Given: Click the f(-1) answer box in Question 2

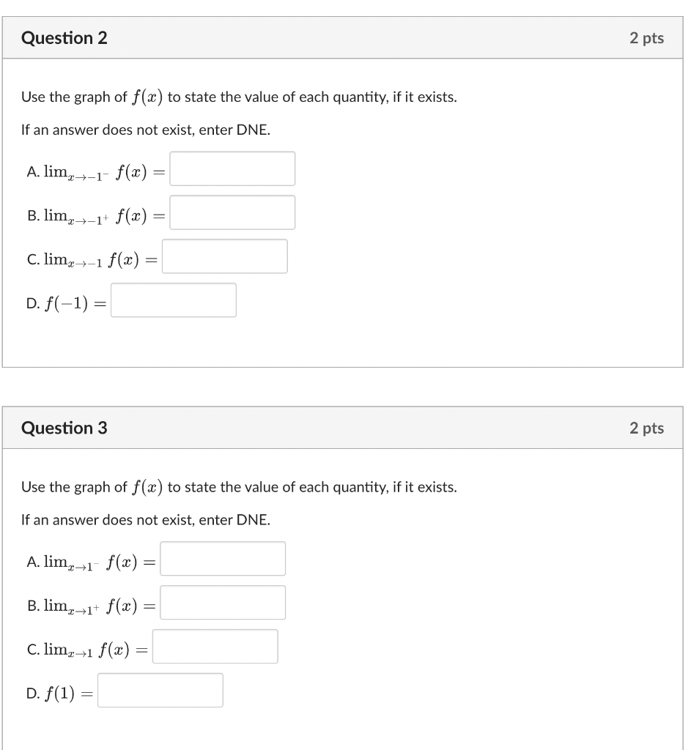Looking at the screenshot, I should [x=174, y=300].
